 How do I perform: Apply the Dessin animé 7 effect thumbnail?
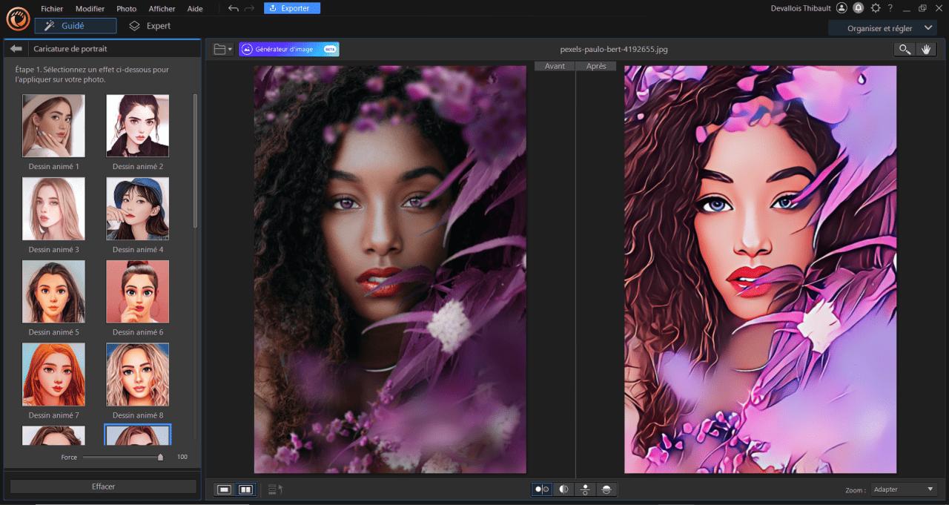pyautogui.click(x=53, y=374)
